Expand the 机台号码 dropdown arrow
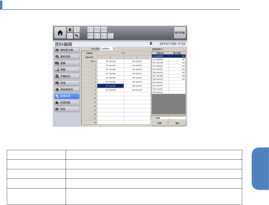 (114, 49)
